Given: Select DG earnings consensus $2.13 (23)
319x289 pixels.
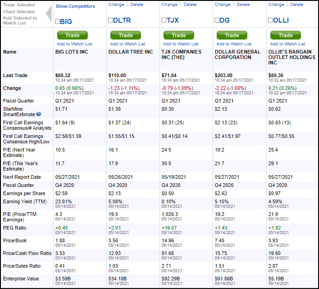Looking at the screenshot, I should click(x=226, y=122).
